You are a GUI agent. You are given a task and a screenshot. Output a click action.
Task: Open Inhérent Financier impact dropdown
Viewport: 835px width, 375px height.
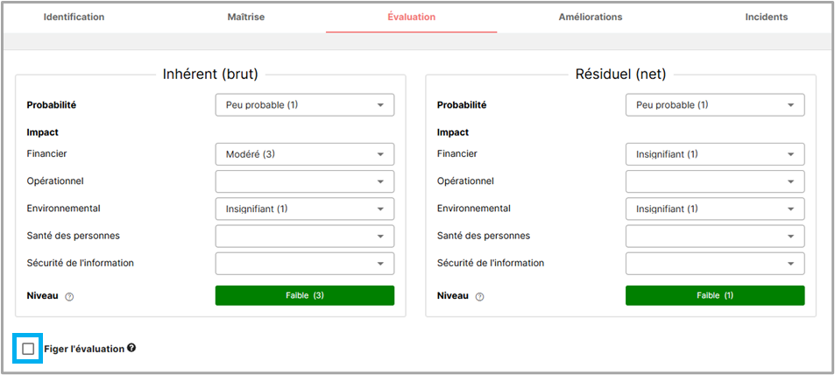[x=304, y=154]
